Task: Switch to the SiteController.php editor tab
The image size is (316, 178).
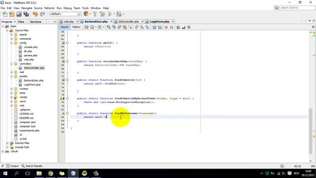Action: click(x=128, y=21)
